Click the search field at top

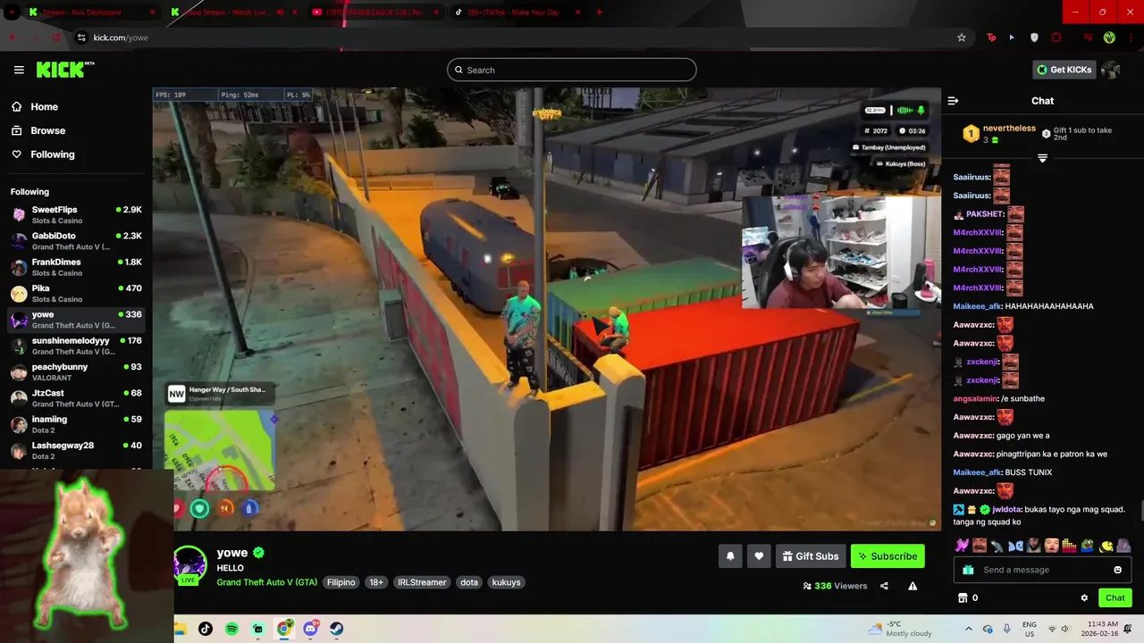[x=572, y=70]
